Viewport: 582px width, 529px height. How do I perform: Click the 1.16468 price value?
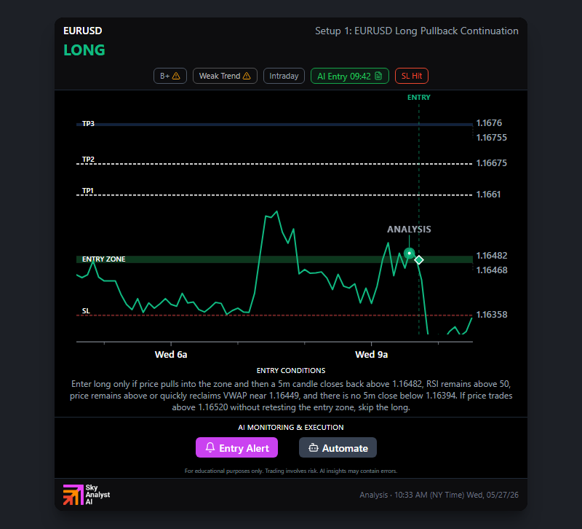tap(492, 270)
